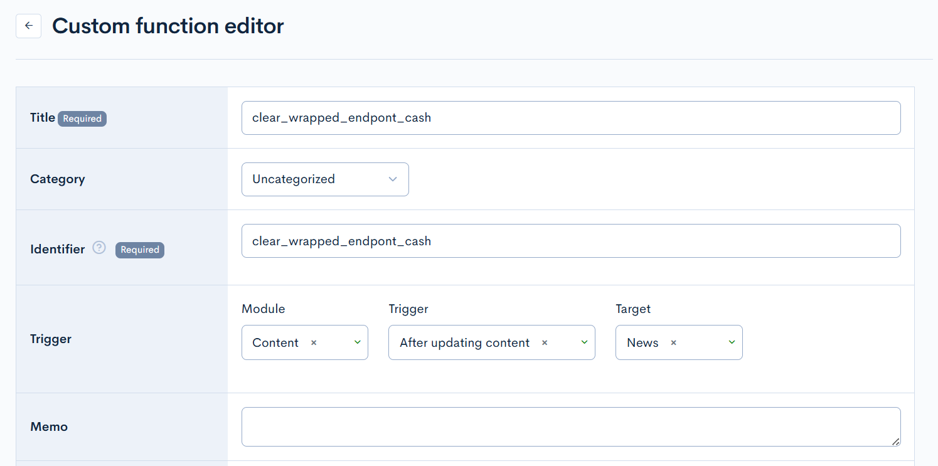
Task: Remove the 'After updating content' trigger selection
Action: [545, 342]
